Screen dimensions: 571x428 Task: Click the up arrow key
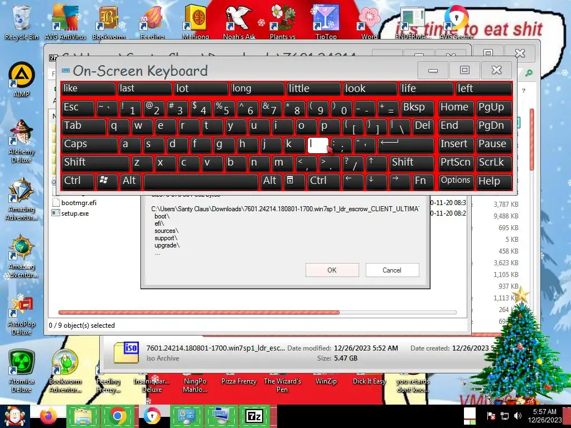click(x=376, y=163)
